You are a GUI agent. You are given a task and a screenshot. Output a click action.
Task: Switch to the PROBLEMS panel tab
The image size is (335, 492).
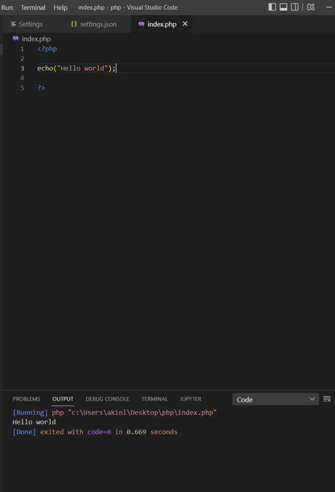click(x=26, y=399)
